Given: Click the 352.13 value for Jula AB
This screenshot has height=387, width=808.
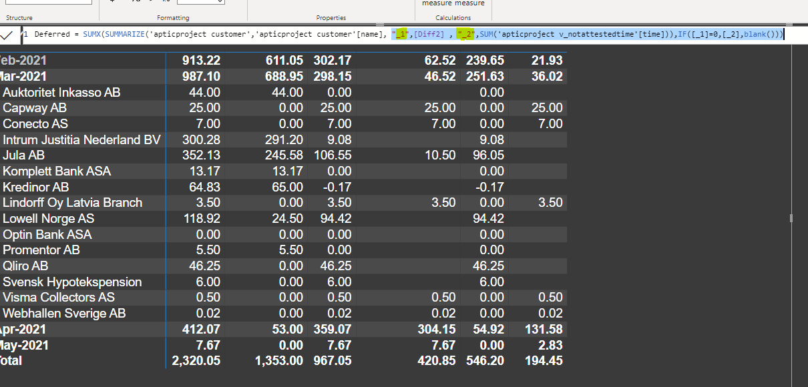Looking at the screenshot, I should (x=201, y=155).
